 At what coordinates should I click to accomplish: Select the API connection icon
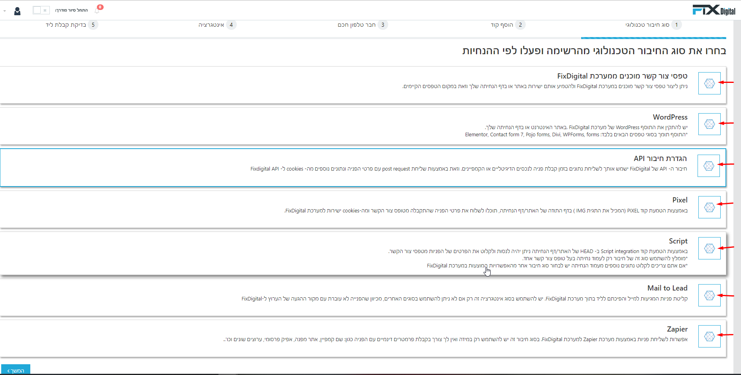[709, 166]
